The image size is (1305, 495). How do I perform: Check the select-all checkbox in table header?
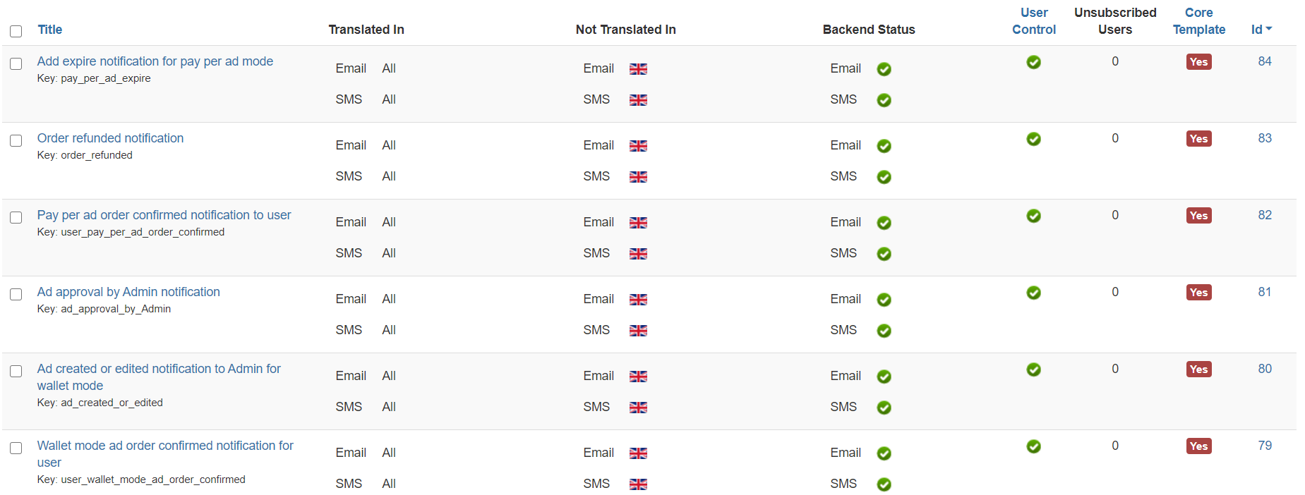coord(16,31)
